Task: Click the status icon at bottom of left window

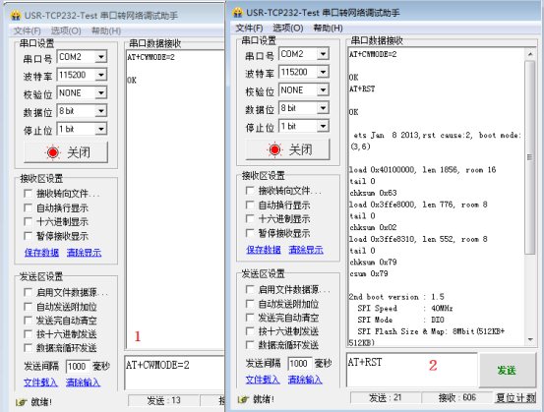Action: click(21, 402)
